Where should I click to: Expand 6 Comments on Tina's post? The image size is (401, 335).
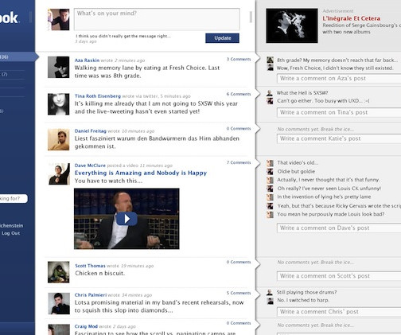click(239, 94)
